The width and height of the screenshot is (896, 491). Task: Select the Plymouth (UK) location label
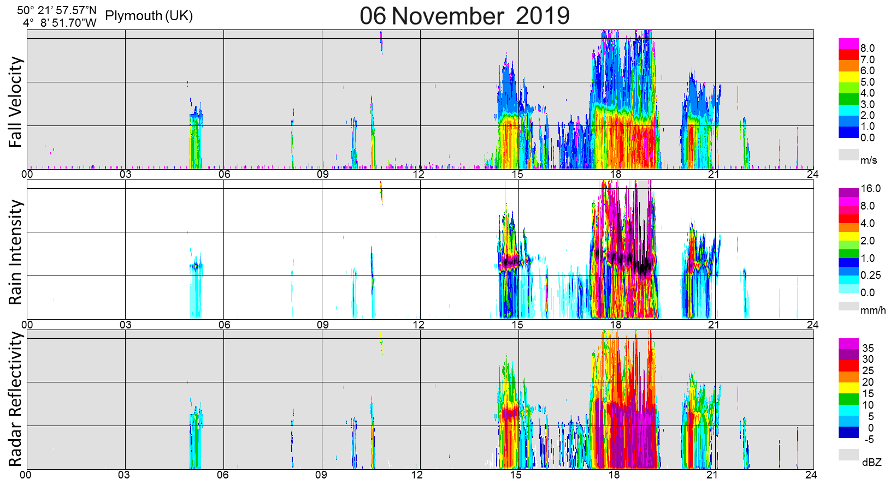(x=149, y=16)
